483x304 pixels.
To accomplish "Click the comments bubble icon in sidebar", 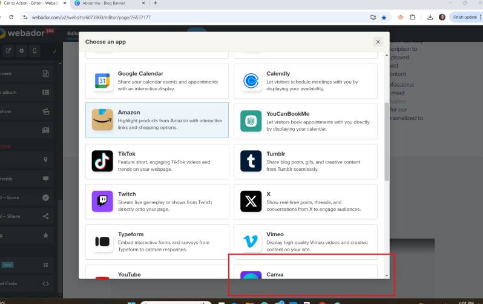I will coord(45,179).
